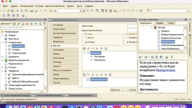Click the Undo arrow in toolbar
The width and height of the screenshot is (192, 108).
pyautogui.click(x=41, y=11)
